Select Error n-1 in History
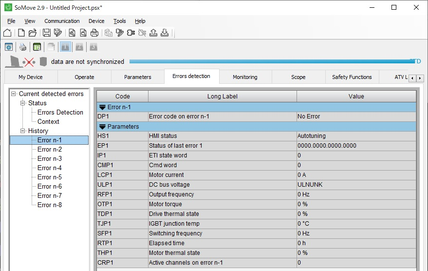This screenshot has width=428, height=271. click(x=49, y=140)
